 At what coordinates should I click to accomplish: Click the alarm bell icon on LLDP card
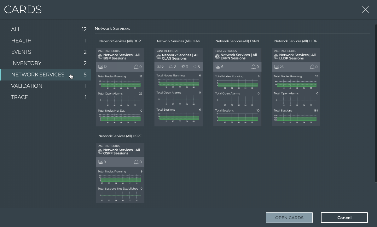click(312, 67)
